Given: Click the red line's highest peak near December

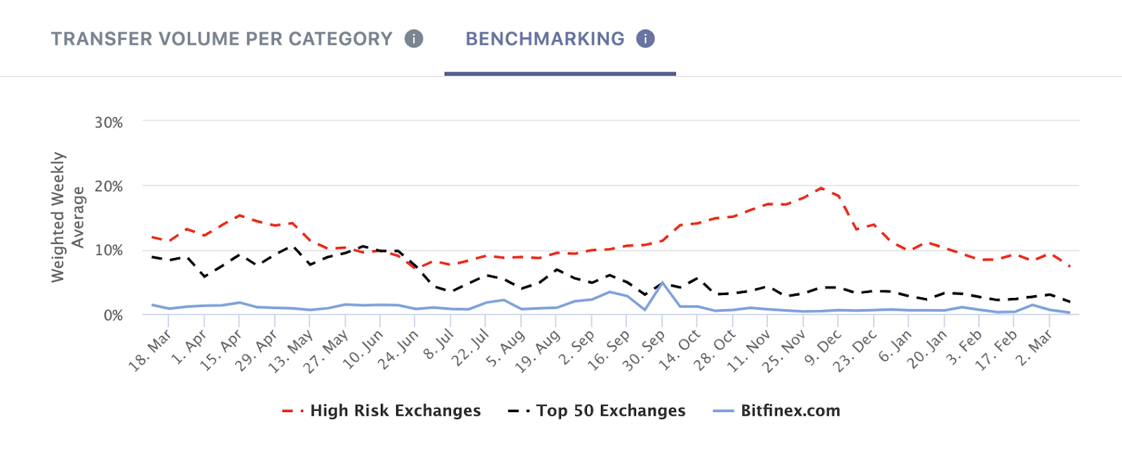Looking at the screenshot, I should click(x=821, y=188).
